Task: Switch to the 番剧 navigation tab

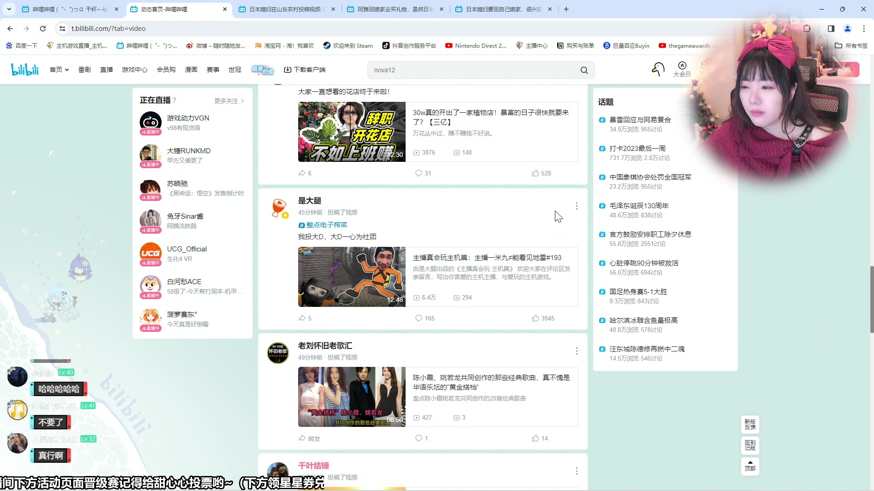Action: pos(85,70)
